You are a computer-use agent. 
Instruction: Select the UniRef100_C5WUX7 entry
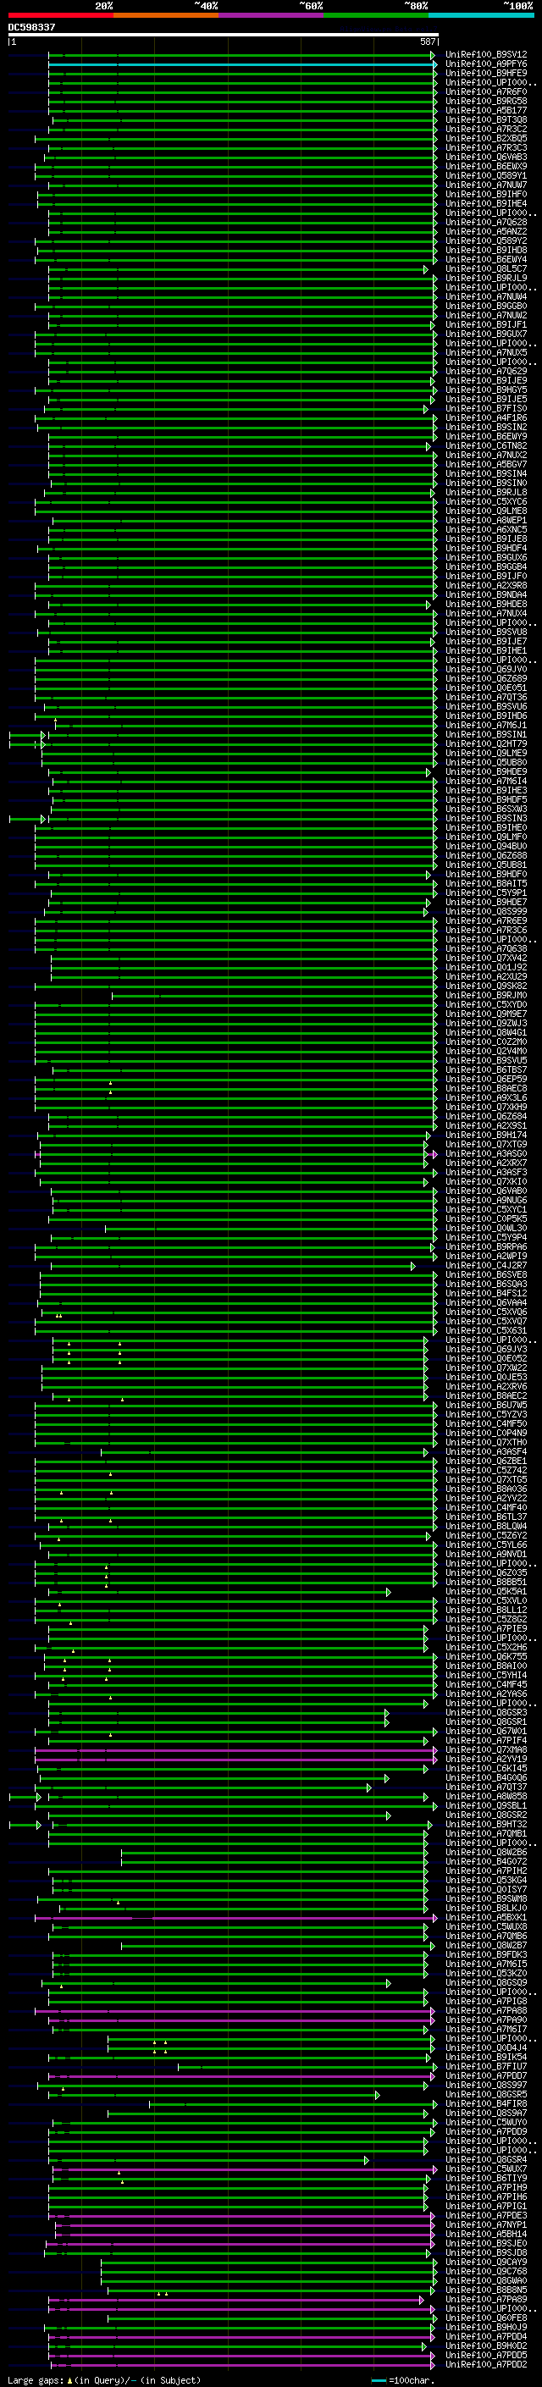coord(486,2169)
